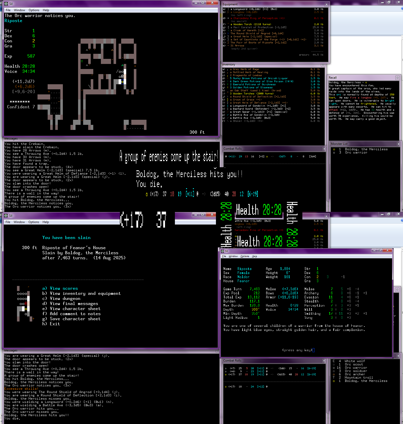Close the lower Messages panel
The image size is (403, 424).
click(x=218, y=351)
